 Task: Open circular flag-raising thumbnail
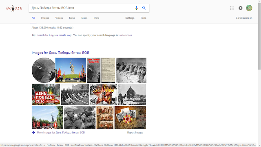(x=43, y=70)
